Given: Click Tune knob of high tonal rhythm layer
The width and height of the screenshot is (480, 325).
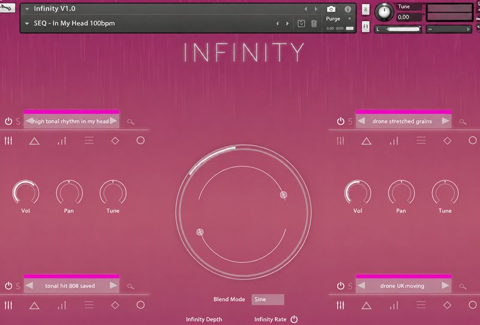Looking at the screenshot, I should 113,193.
